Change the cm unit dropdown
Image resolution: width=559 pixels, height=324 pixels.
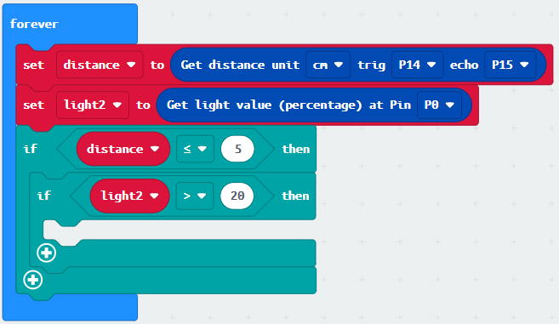(328, 65)
